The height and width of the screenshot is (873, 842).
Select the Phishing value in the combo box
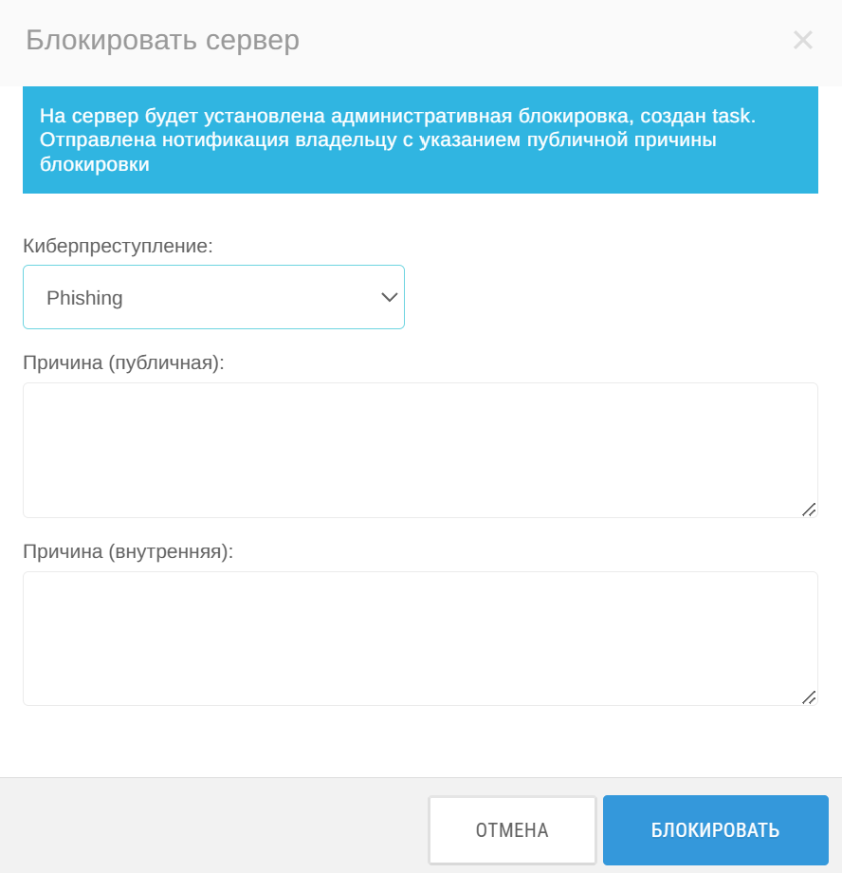tap(84, 298)
